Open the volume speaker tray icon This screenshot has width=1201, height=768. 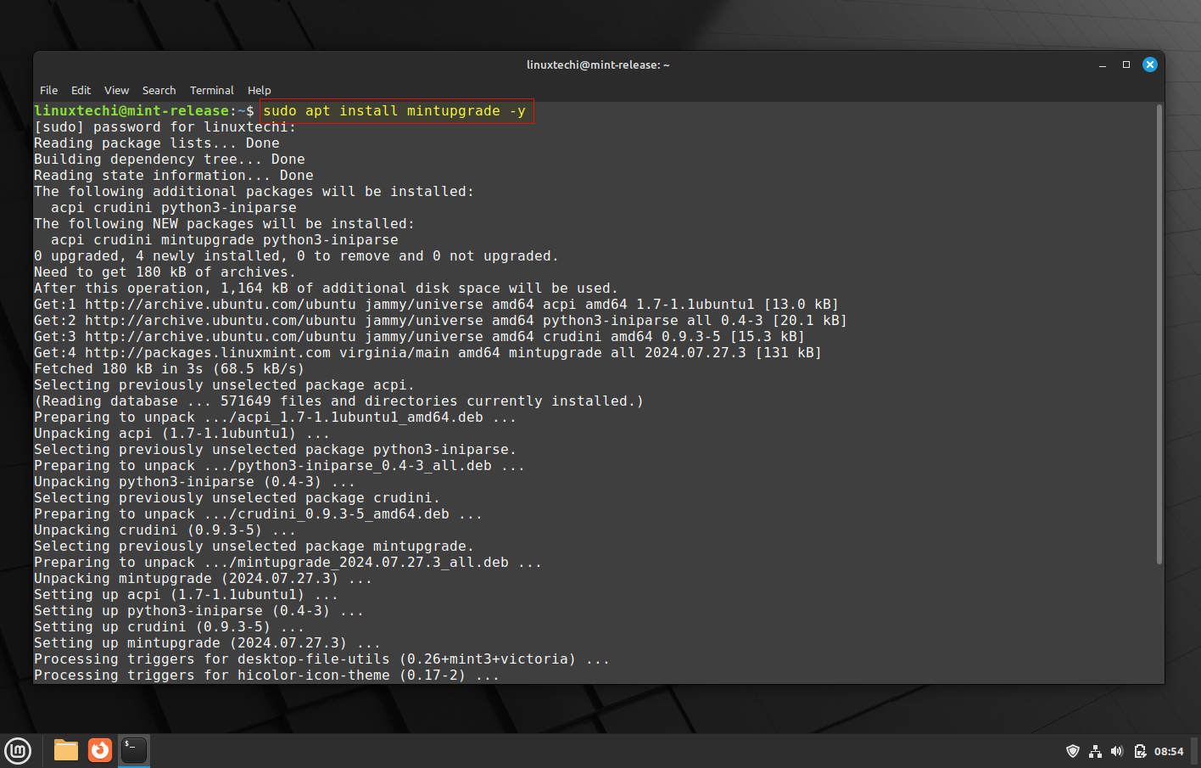pyautogui.click(x=1117, y=751)
